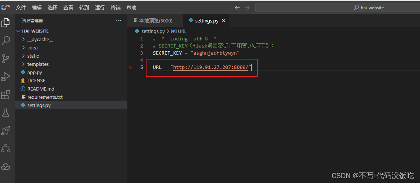Open the three-circle cluster icon view
The width and height of the screenshot is (420, 183).
6,148
